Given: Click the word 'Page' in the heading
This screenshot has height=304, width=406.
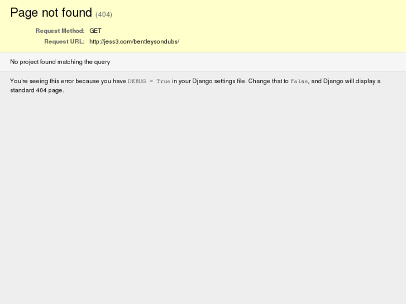Looking at the screenshot, I should [x=24, y=13].
